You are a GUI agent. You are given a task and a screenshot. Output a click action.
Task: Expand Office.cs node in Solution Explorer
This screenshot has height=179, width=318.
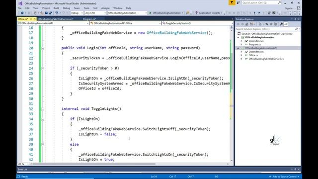click(x=241, y=55)
